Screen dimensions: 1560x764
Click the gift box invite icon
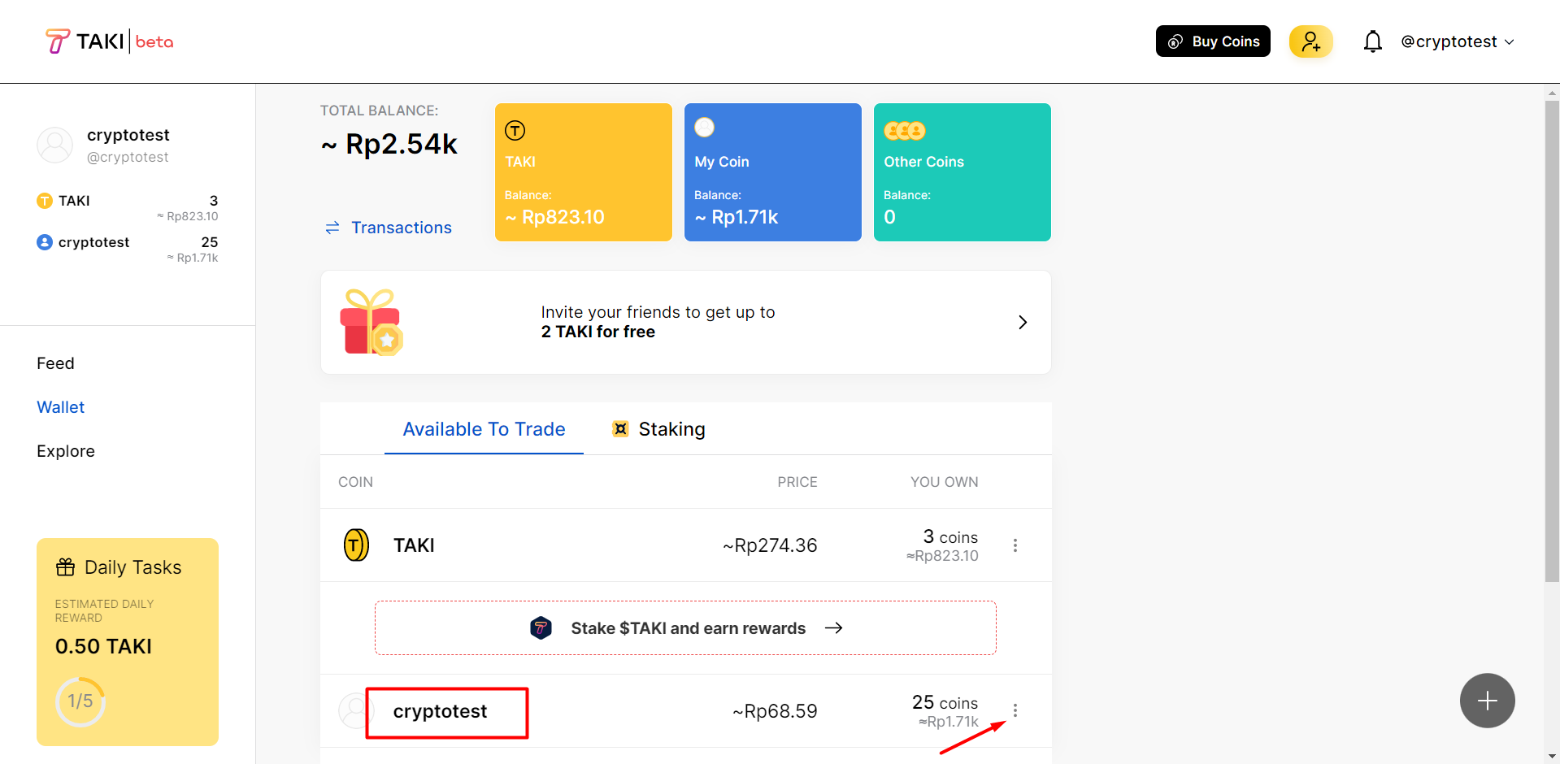(372, 323)
